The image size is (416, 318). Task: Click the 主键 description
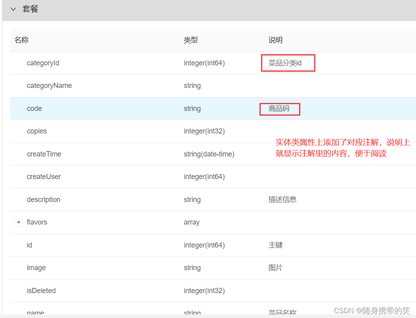coord(275,245)
